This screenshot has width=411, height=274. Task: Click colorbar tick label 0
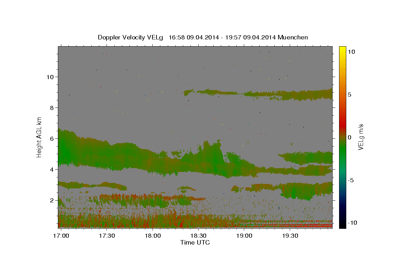point(349,137)
